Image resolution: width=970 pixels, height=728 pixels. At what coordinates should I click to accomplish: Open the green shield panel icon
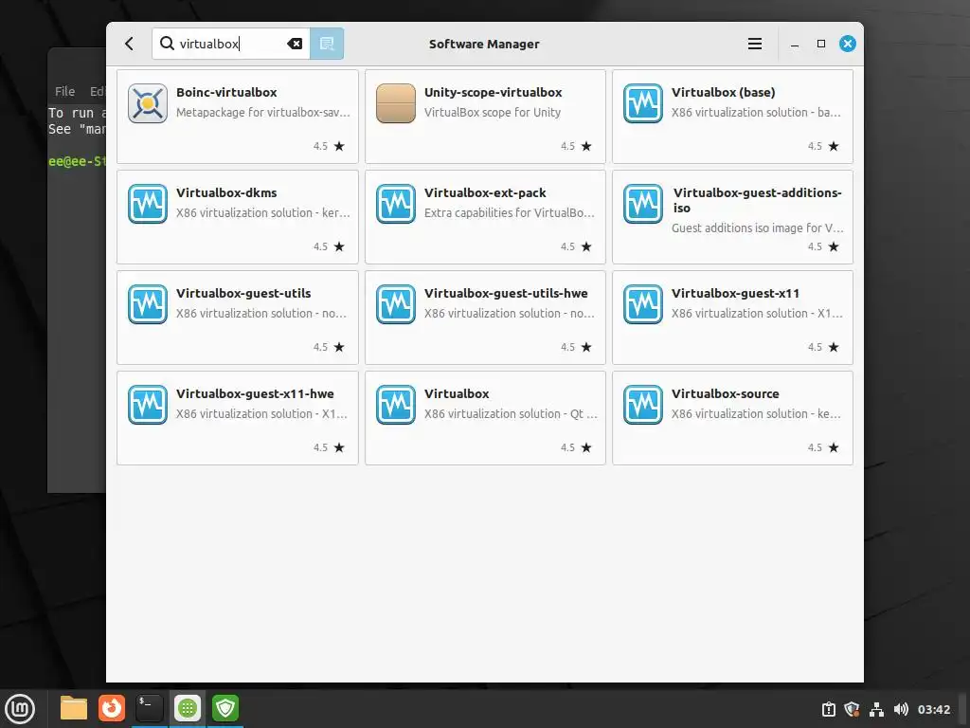pyautogui.click(x=225, y=708)
